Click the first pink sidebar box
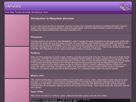The height and width of the screenshot is (102, 136). [17, 30]
